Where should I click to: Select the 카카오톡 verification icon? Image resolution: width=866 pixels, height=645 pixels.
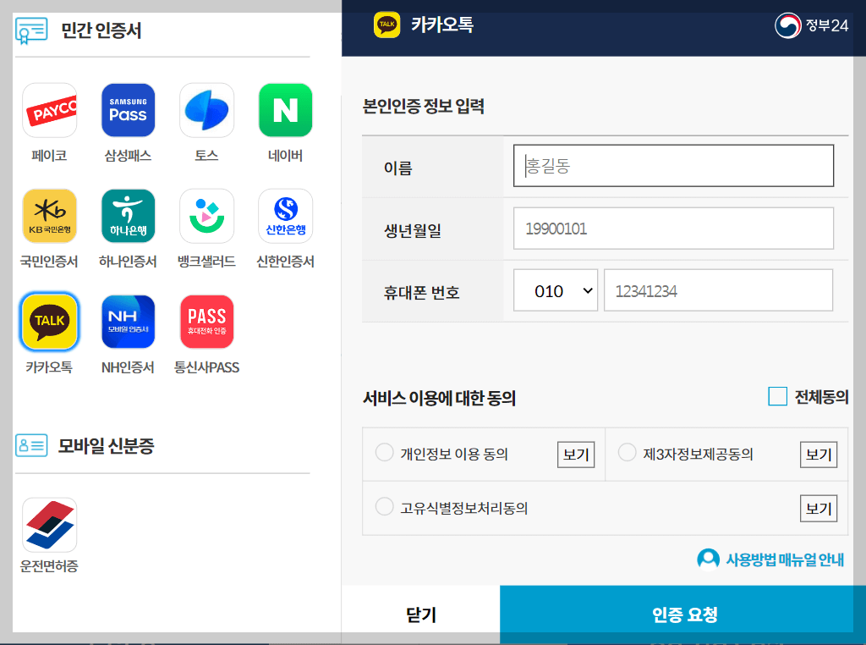49,322
